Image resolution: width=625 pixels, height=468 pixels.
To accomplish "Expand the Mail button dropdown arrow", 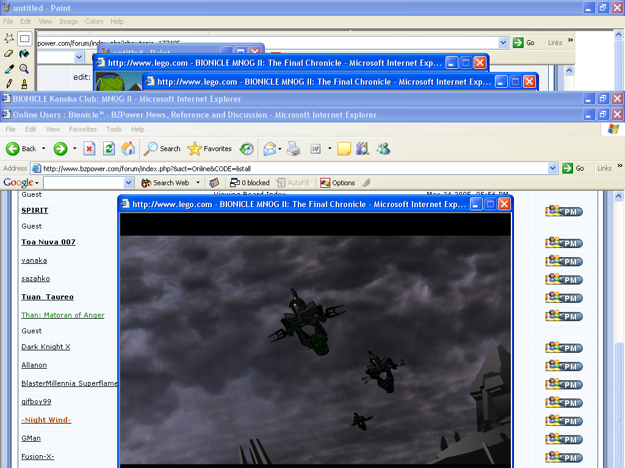I will pos(280,149).
